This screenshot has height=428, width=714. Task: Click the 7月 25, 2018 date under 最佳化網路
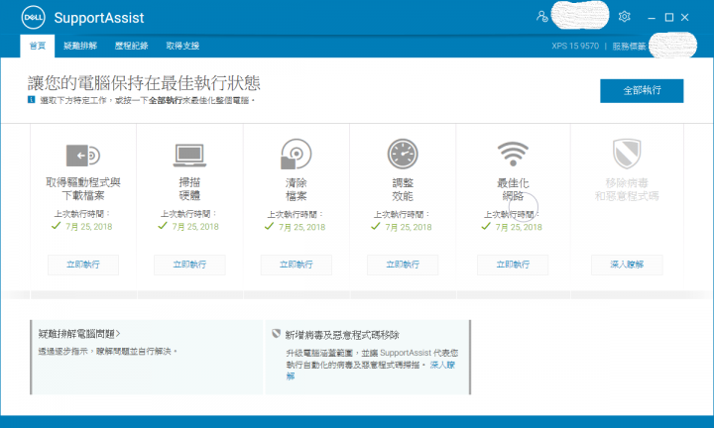[x=519, y=227]
